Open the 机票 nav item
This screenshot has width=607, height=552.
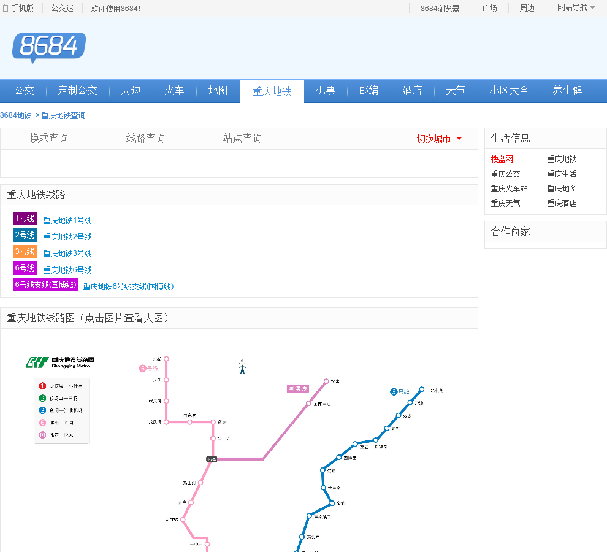coord(325,91)
